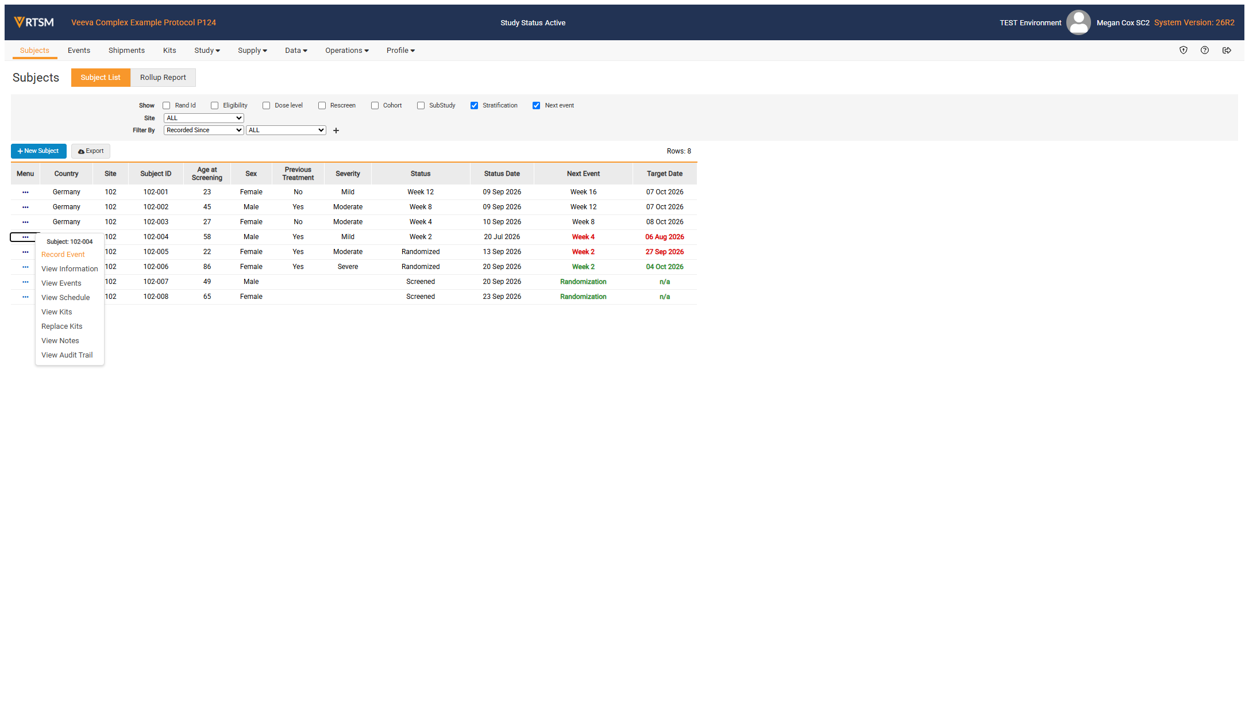Open the menu dots for subject 102-006
Image resolution: width=1249 pixels, height=726 pixels.
tap(25, 267)
